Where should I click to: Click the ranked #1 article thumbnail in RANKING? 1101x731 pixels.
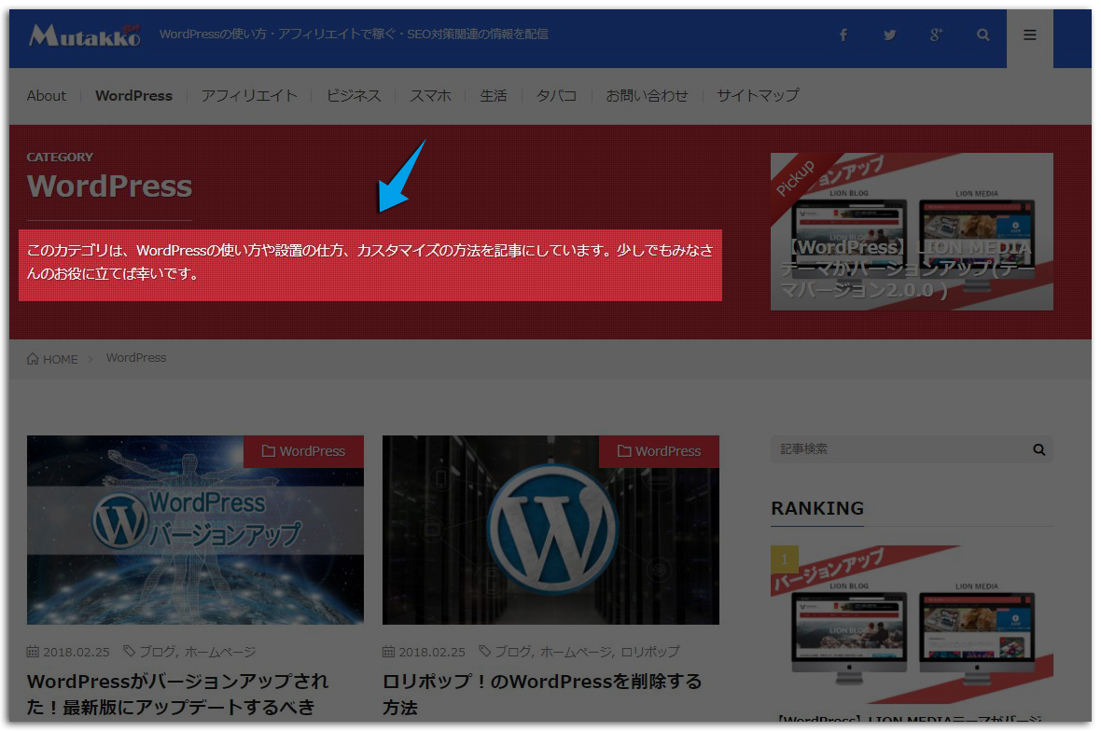tap(912, 623)
